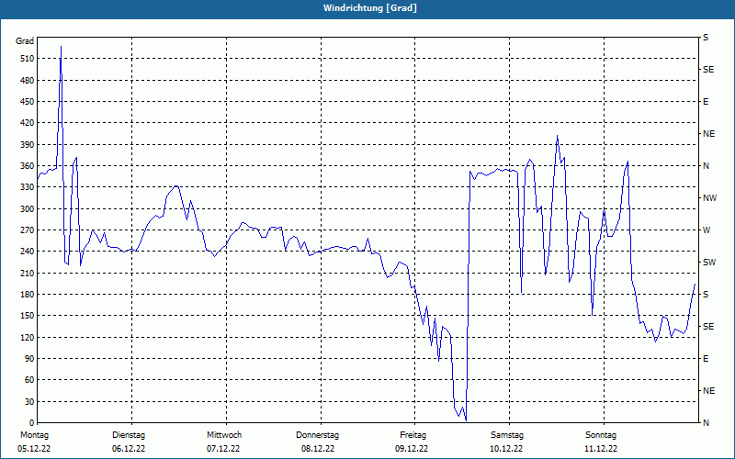Click the NW compass label on right axis

(x=709, y=198)
